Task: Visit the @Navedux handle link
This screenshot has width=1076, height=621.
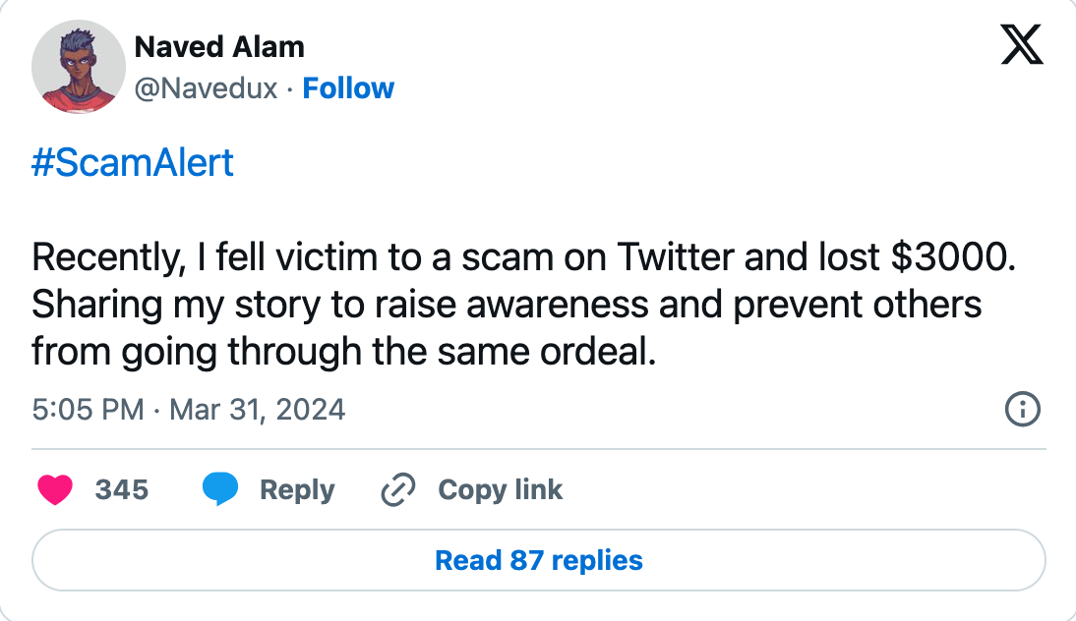Action: pos(206,88)
